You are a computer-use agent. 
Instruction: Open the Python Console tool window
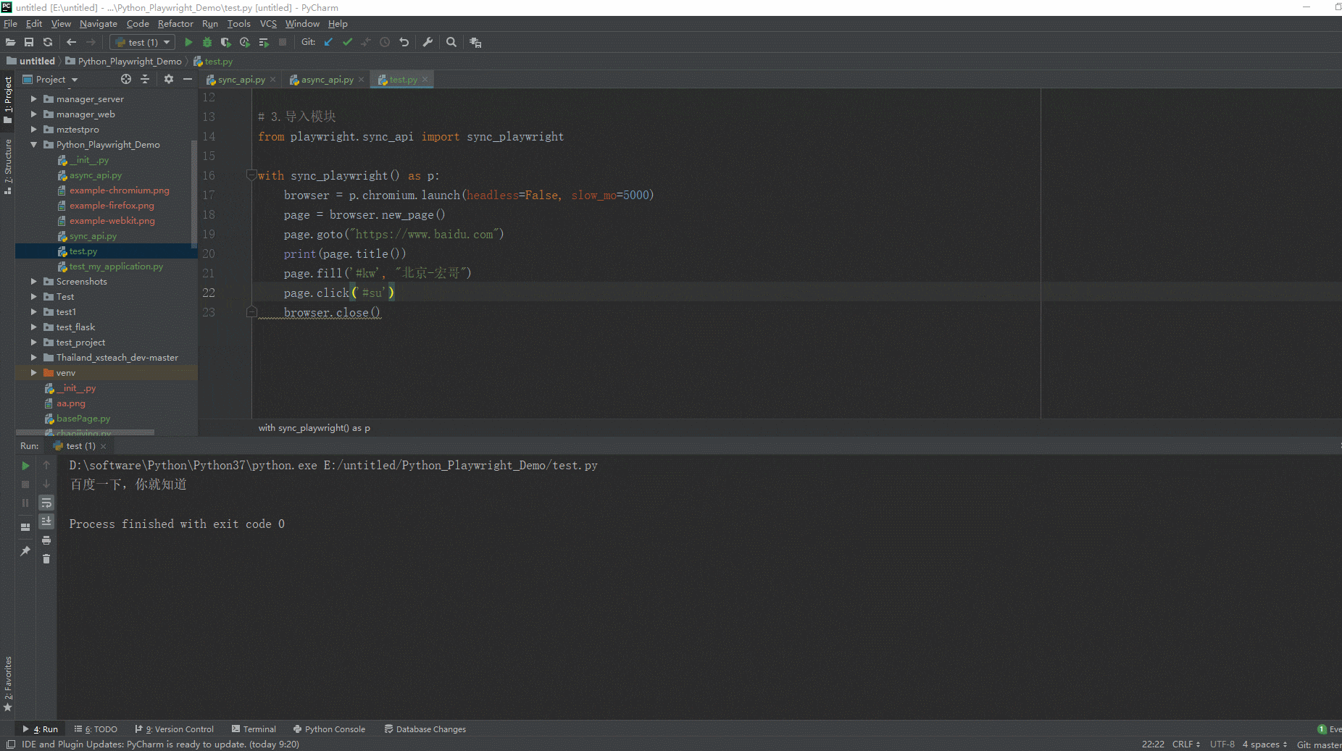329,729
